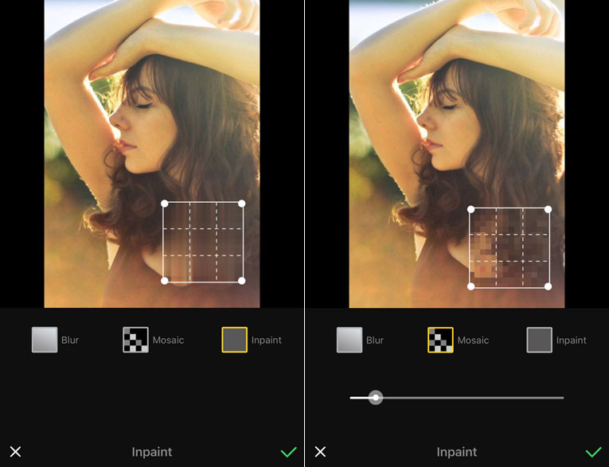Select Mosaic icon in left screen

pos(135,340)
